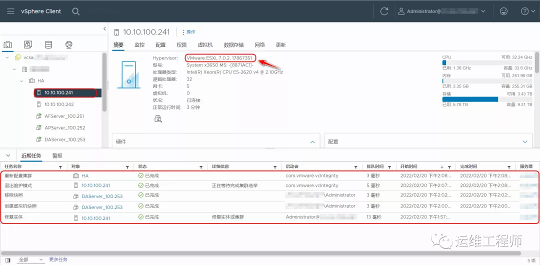540x265 pixels.
Task: Open the hamburger navigation menu
Action: (x=10, y=11)
